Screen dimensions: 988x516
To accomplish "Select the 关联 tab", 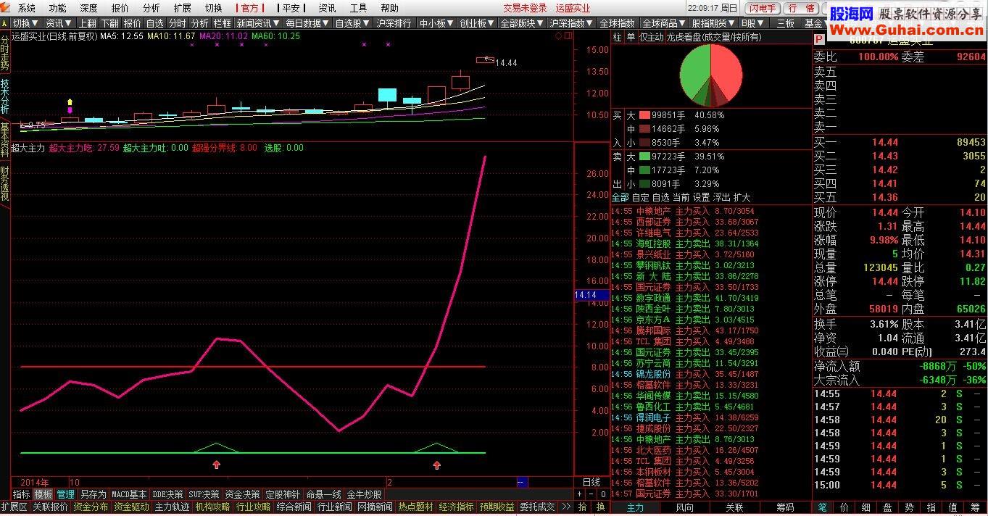I will (734, 507).
